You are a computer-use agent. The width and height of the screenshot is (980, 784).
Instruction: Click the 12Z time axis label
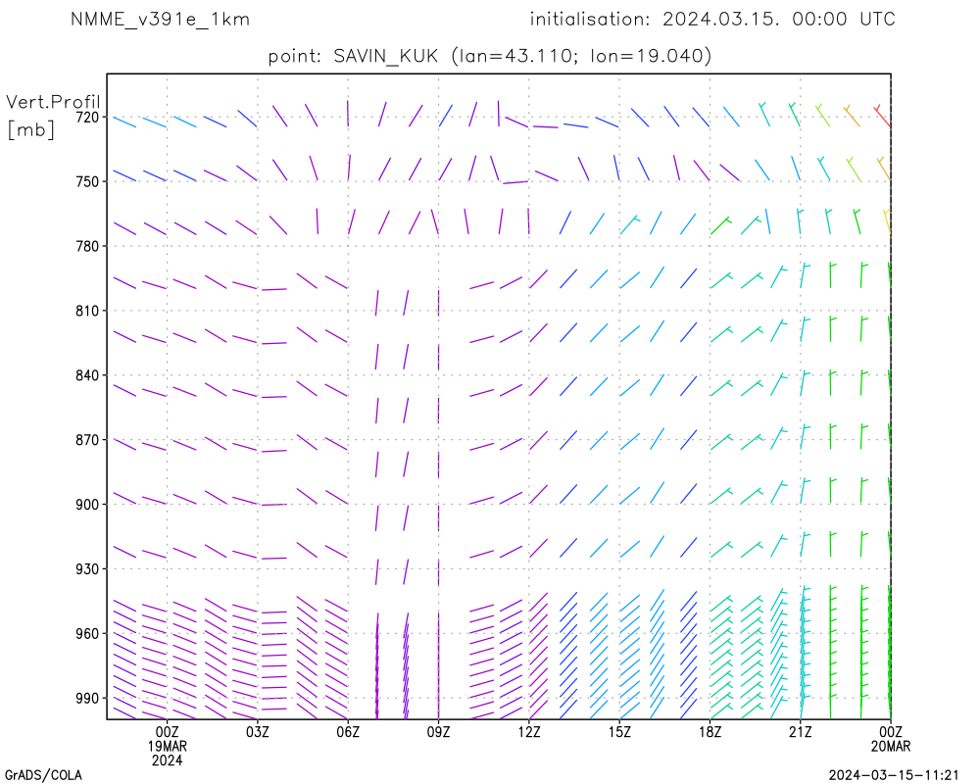pos(529,732)
